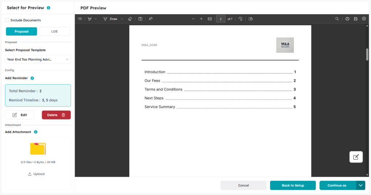Select the Draw tool
371x195 pixels.
(x=110, y=19)
